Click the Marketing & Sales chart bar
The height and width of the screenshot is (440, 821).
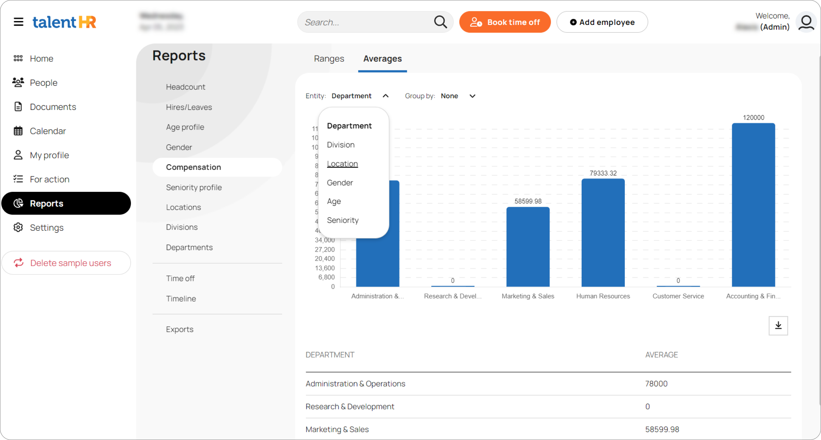528,247
